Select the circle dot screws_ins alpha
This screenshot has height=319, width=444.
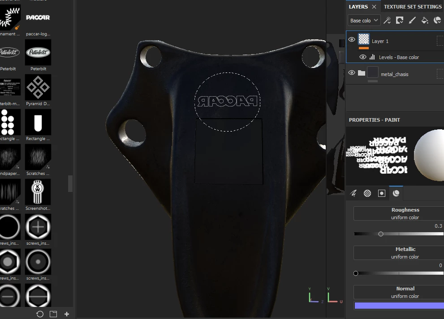tap(38, 262)
